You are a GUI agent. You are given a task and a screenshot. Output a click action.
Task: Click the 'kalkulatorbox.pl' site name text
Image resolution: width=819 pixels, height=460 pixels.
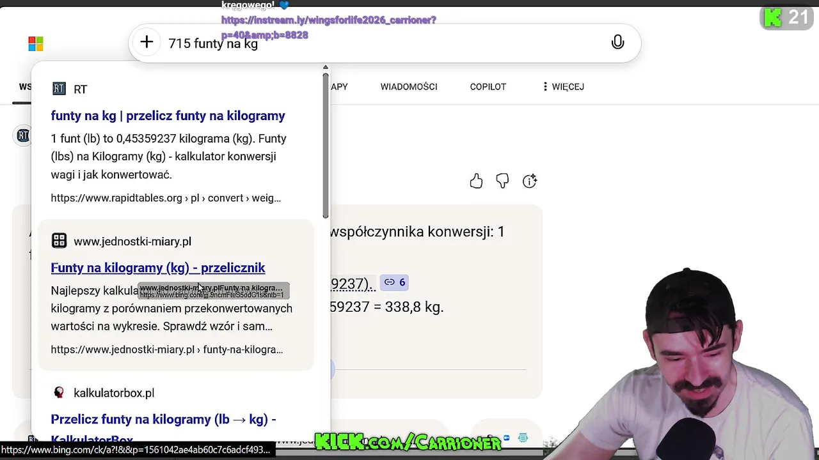pyautogui.click(x=114, y=393)
